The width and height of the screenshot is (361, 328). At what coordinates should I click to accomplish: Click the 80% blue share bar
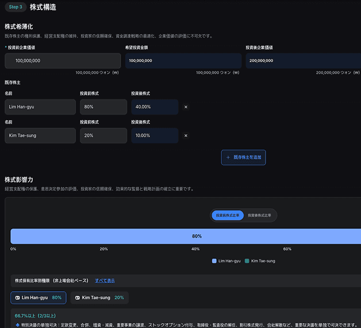pos(186,237)
